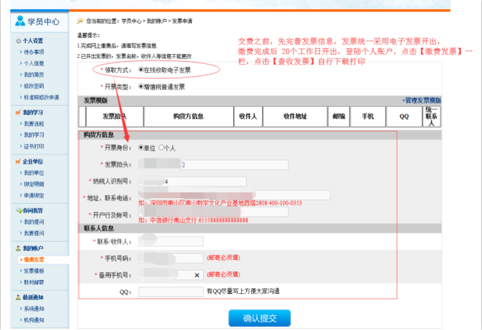482x330 pixels.
Task: Go to 修改密码 in sidebar
Action: (34, 86)
